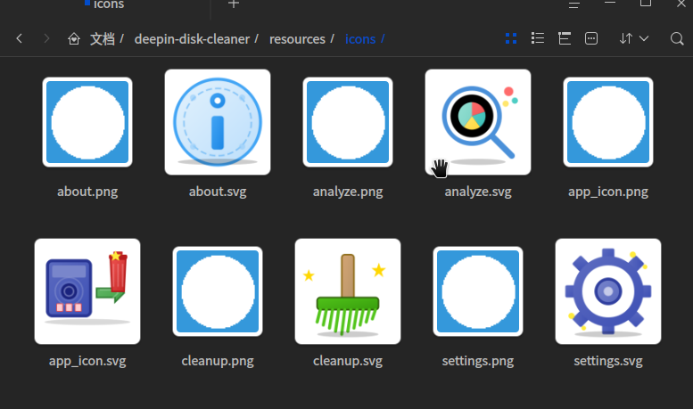This screenshot has height=409, width=693.
Task: Go back to previous folder
Action: [20, 39]
